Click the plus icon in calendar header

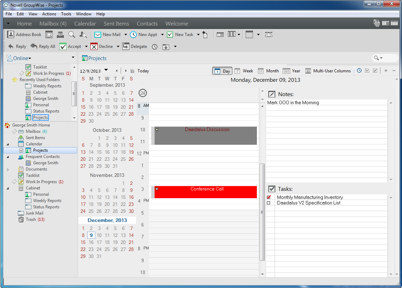(x=386, y=71)
